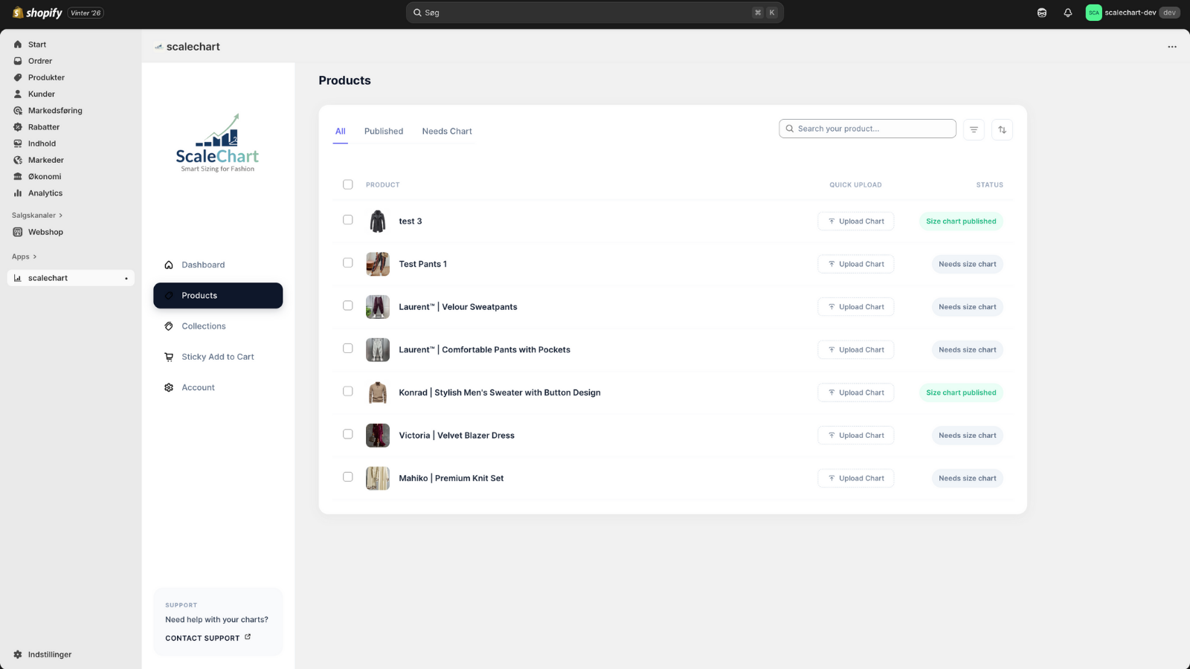Check the box for Laurent Velour Sweatpants
This screenshot has width=1190, height=669.
[x=348, y=306]
